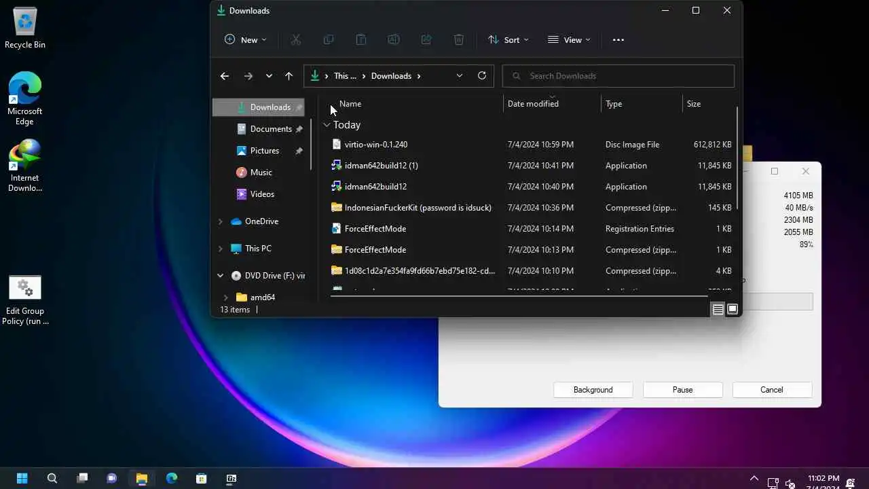Open Recent locations dropdown chevron
The width and height of the screenshot is (869, 489).
click(269, 76)
